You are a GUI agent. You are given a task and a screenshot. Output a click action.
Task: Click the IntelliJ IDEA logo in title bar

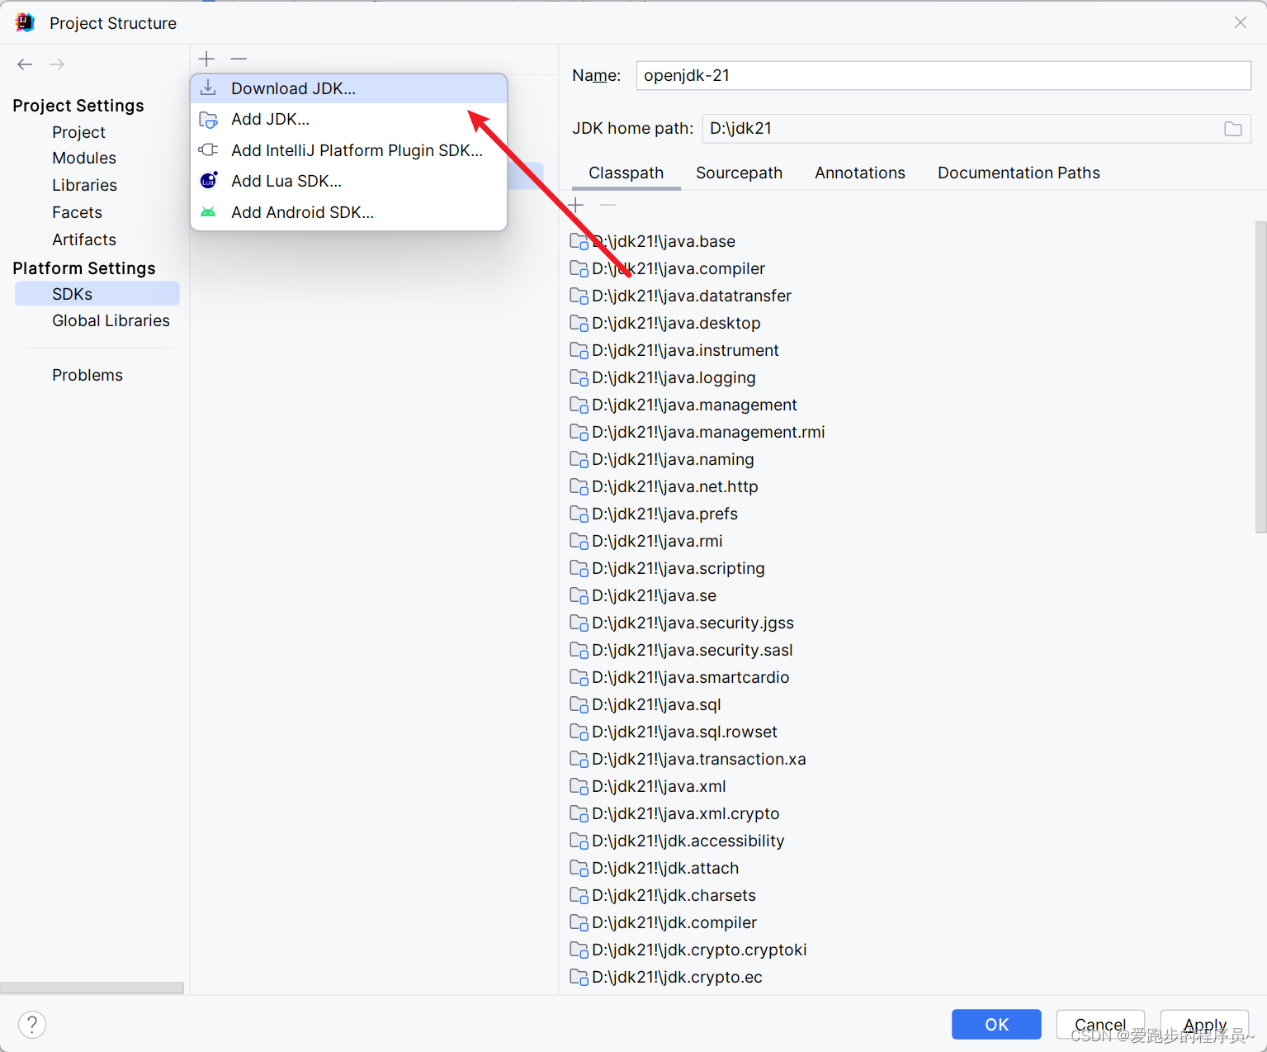(25, 22)
